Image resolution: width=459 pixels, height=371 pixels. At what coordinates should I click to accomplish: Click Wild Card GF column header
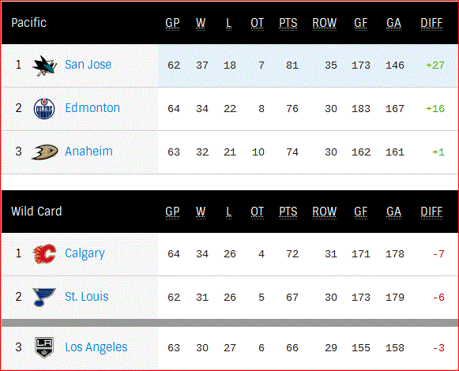click(x=360, y=212)
